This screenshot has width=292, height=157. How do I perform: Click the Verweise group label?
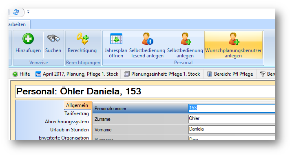[39, 63]
